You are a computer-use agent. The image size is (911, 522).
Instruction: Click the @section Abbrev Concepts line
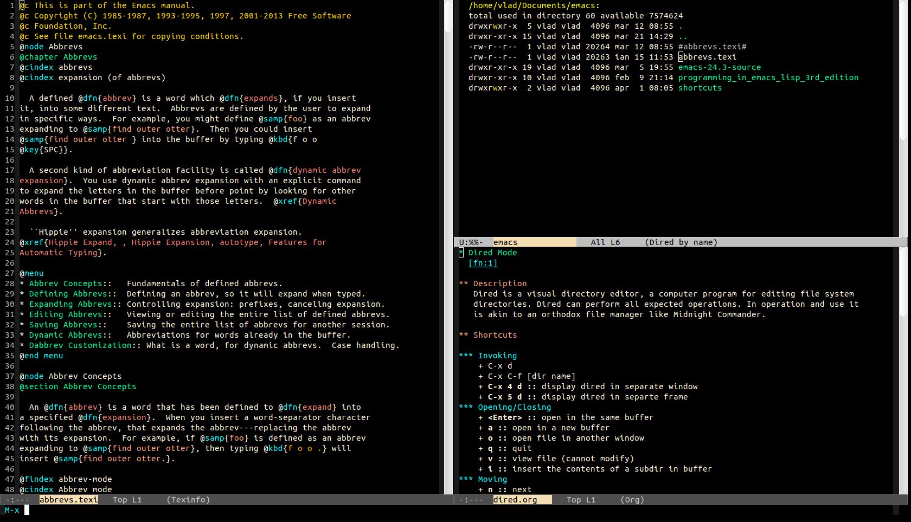[x=78, y=386]
